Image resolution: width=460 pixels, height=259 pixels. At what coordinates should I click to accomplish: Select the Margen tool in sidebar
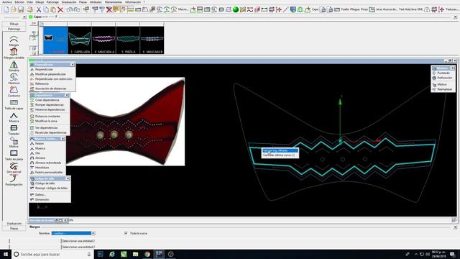click(x=14, y=41)
